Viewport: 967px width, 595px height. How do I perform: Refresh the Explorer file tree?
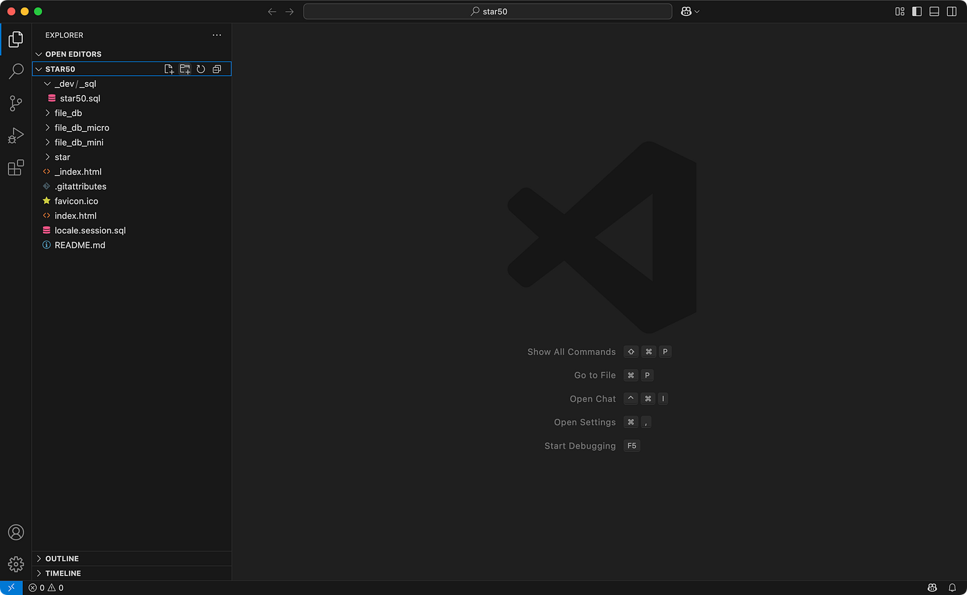tap(200, 69)
